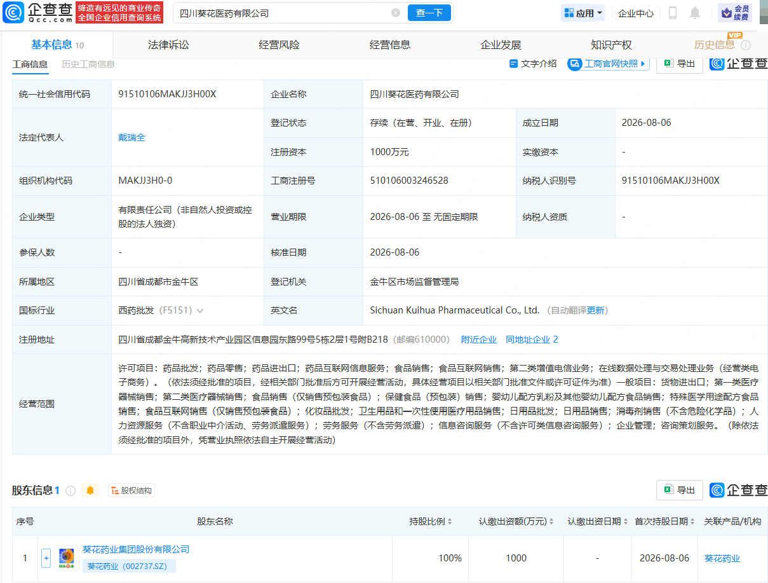Viewport: 768px width, 583px height.
Task: Clear the search box with the x icon
Action: click(x=396, y=13)
